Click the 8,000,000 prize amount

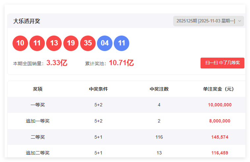(220, 121)
